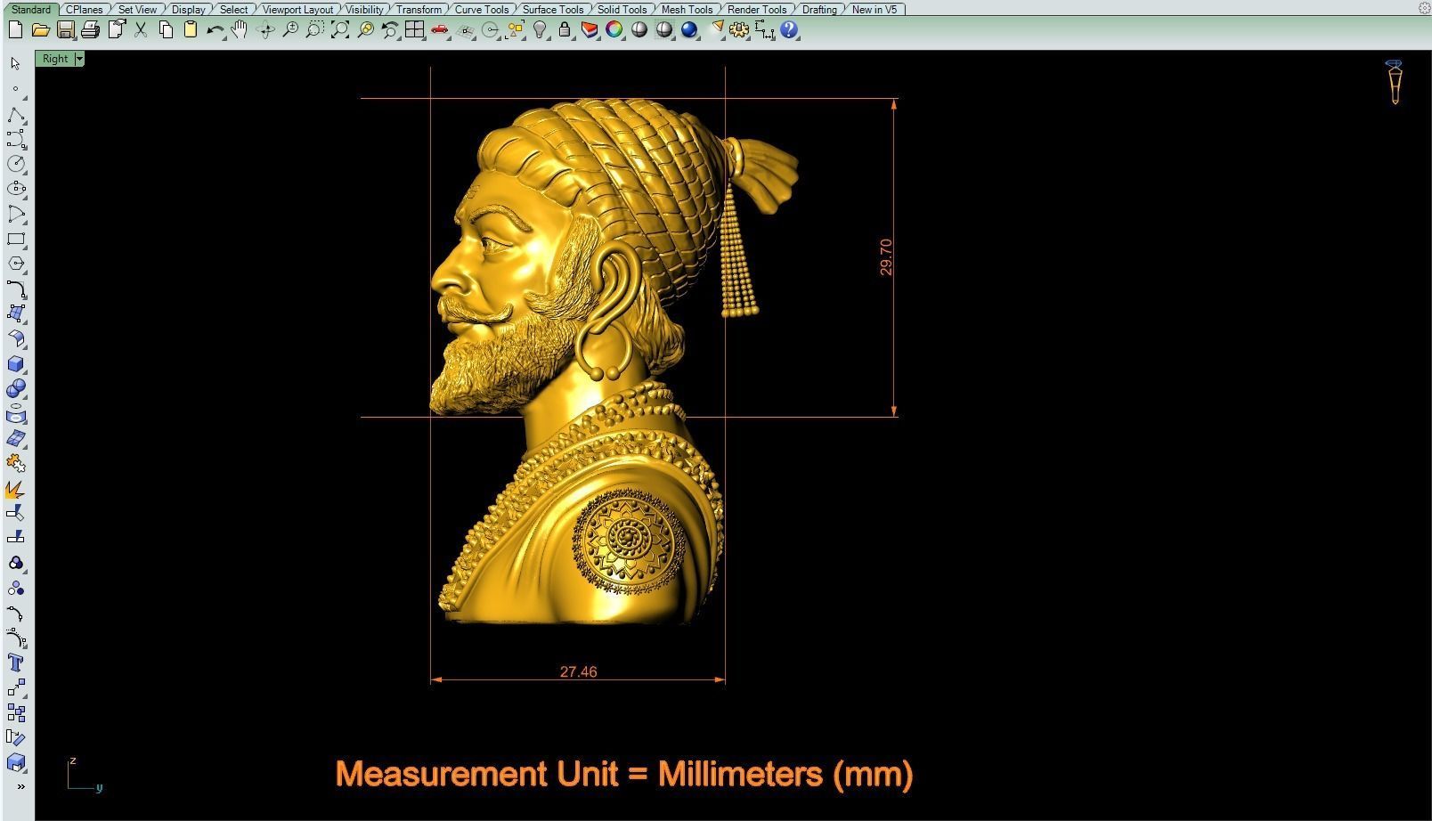The height and width of the screenshot is (821, 1432).
Task: Open Options gear icon
Action: (x=739, y=29)
